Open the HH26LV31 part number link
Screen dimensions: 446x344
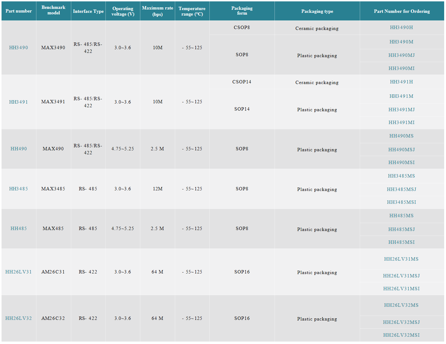[x=19, y=272]
